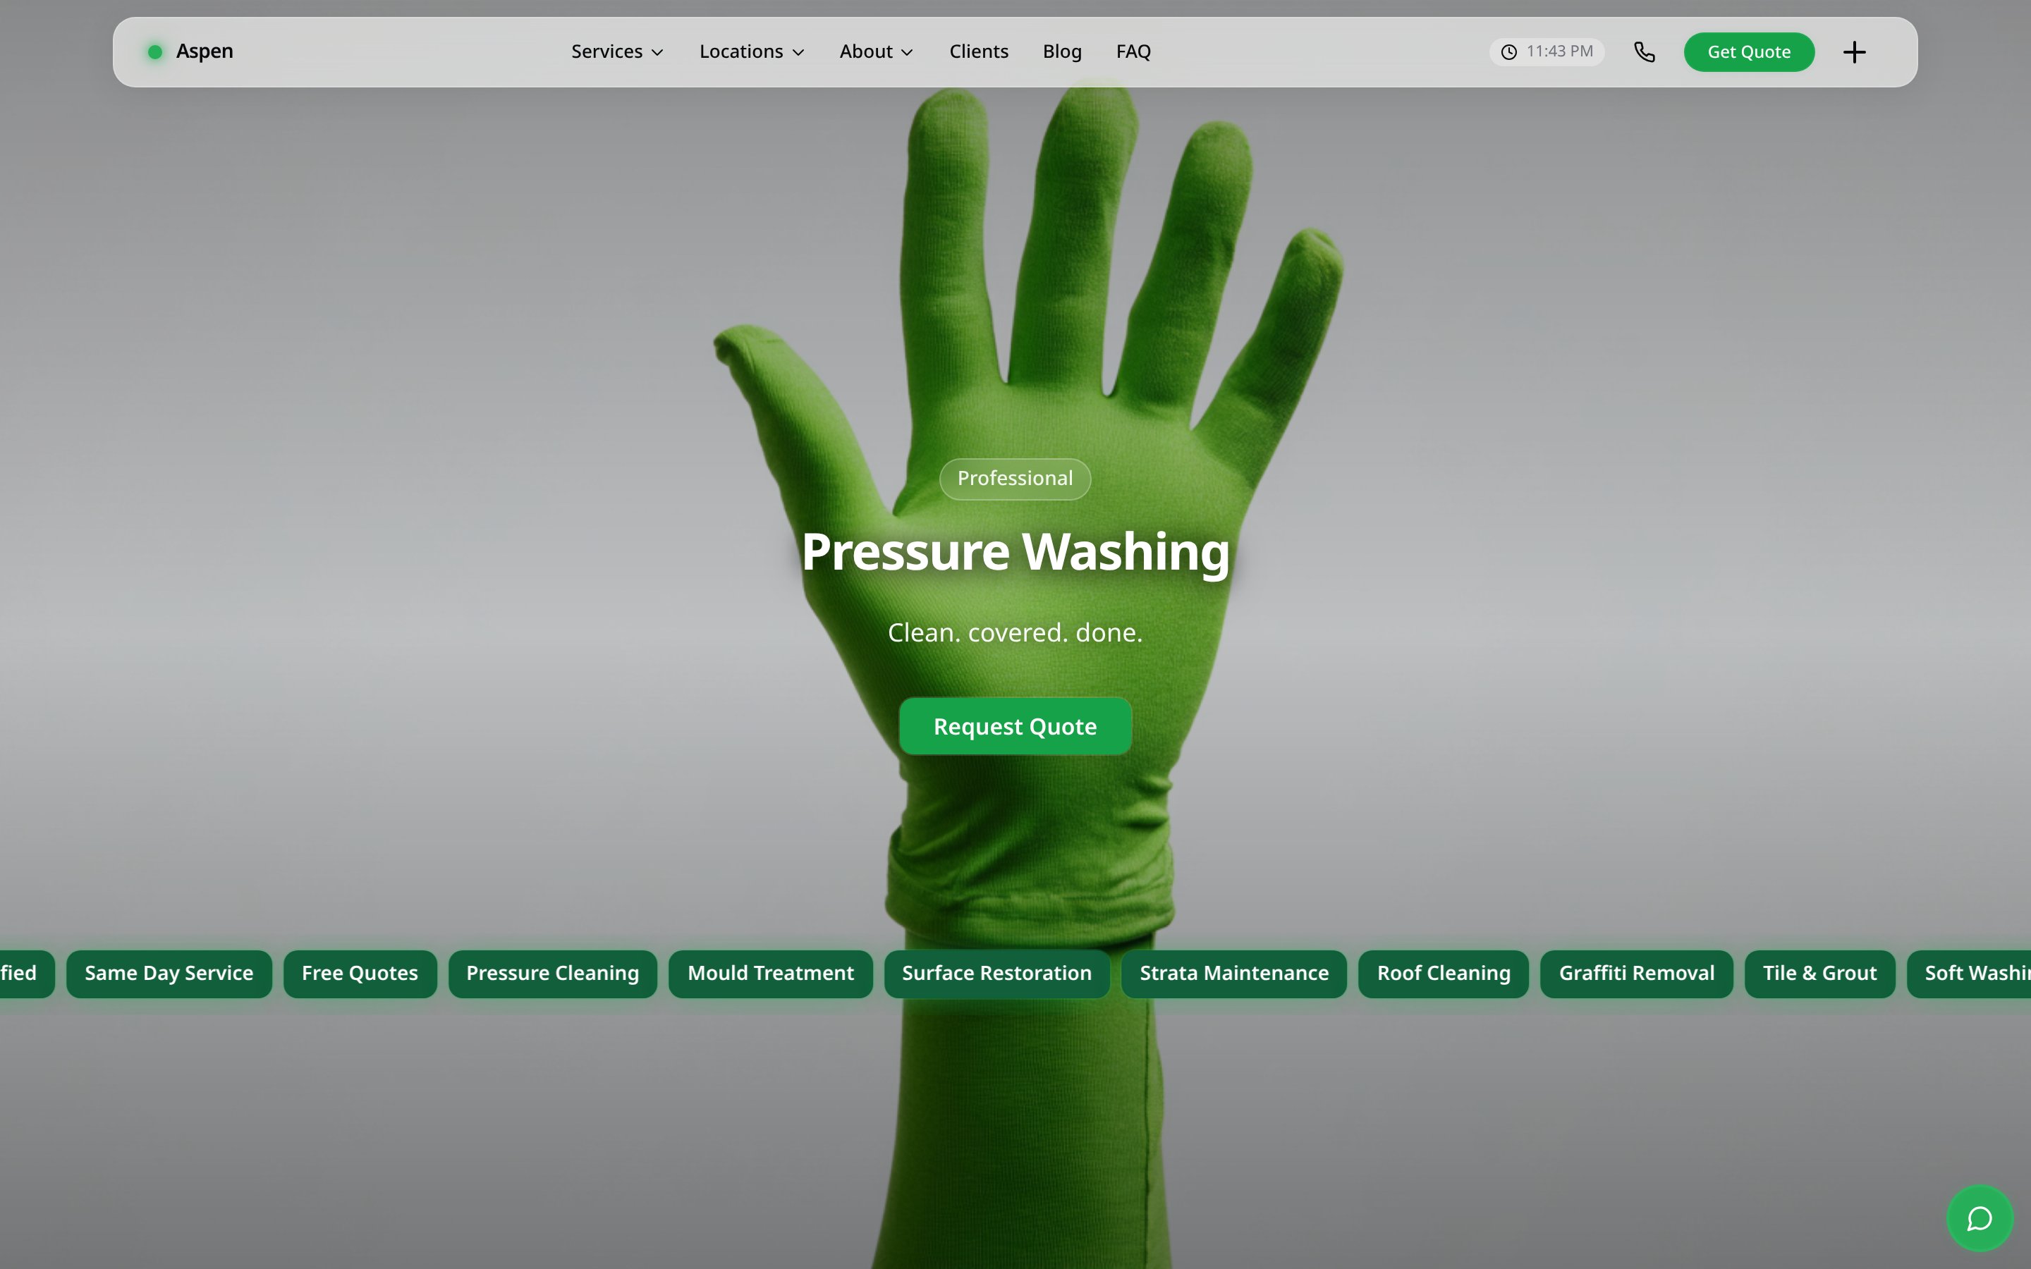
Task: Click the plus icon in navbar
Action: 1854,52
